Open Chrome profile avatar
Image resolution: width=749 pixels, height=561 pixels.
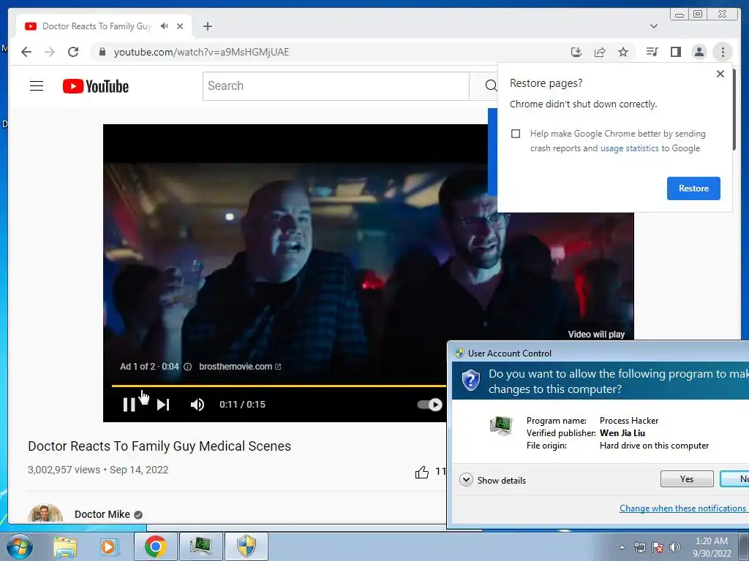coord(699,52)
